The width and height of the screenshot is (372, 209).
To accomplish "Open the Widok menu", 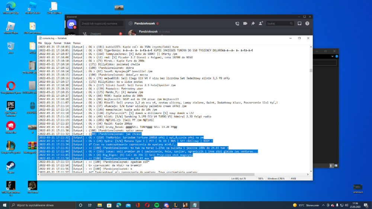I will [x=67, y=43].
